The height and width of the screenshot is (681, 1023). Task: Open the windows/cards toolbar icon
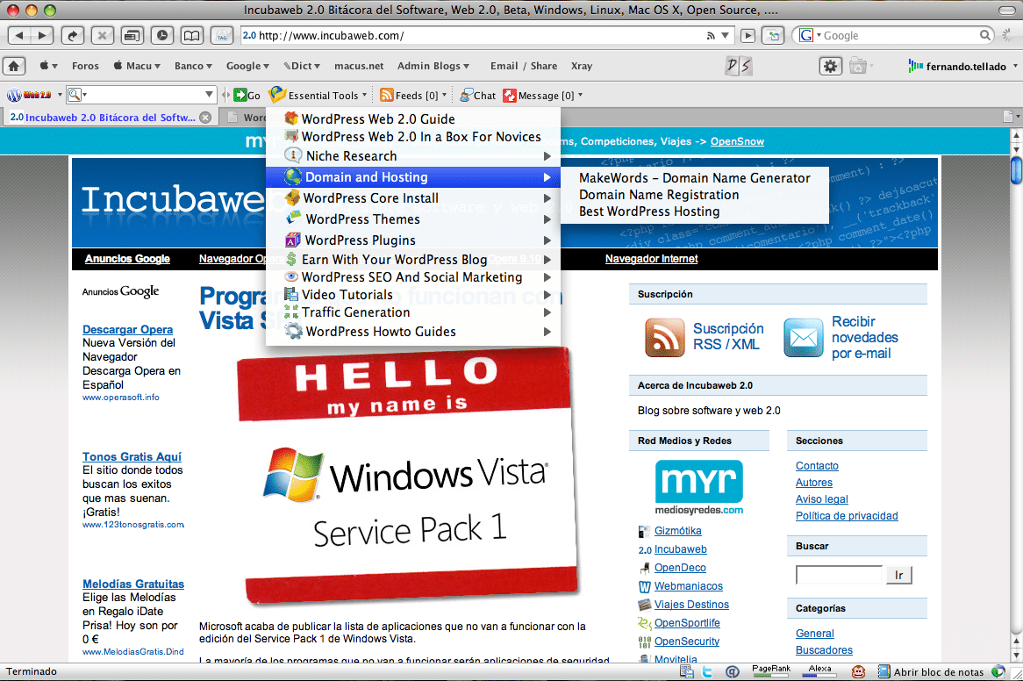coord(132,35)
